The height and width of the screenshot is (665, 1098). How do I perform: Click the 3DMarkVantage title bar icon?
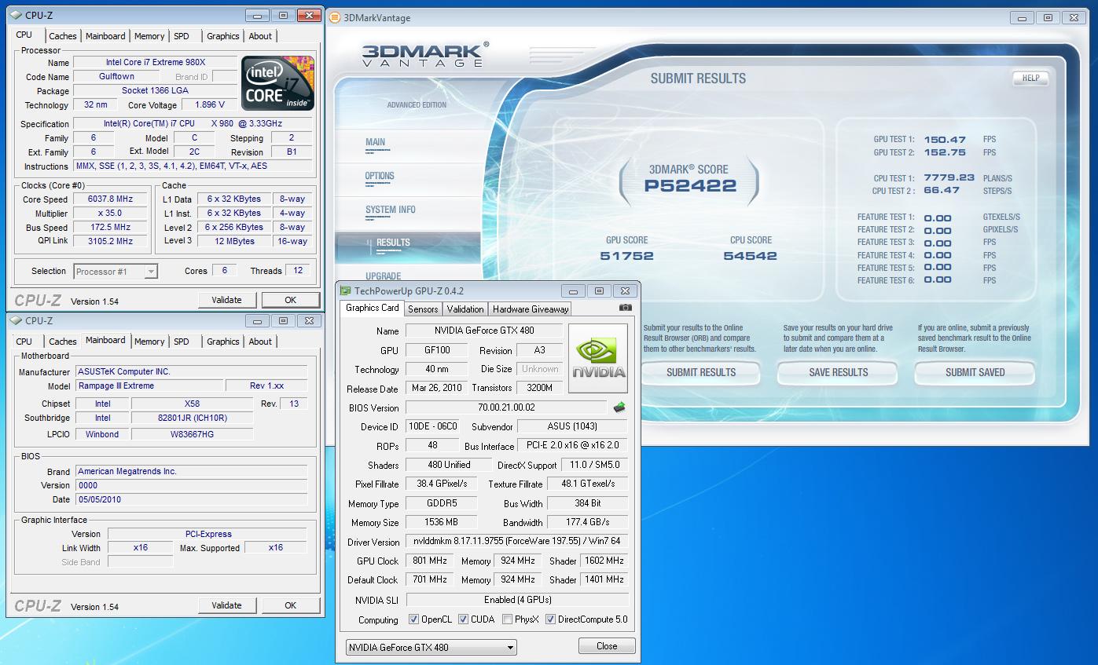point(335,17)
